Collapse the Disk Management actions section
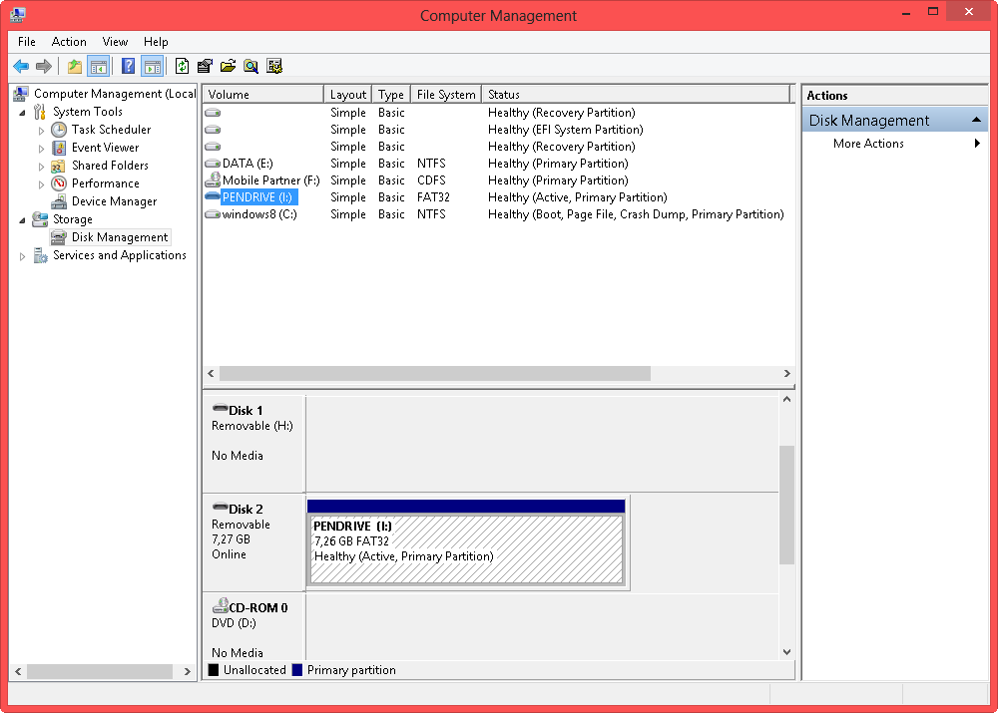 (x=976, y=121)
